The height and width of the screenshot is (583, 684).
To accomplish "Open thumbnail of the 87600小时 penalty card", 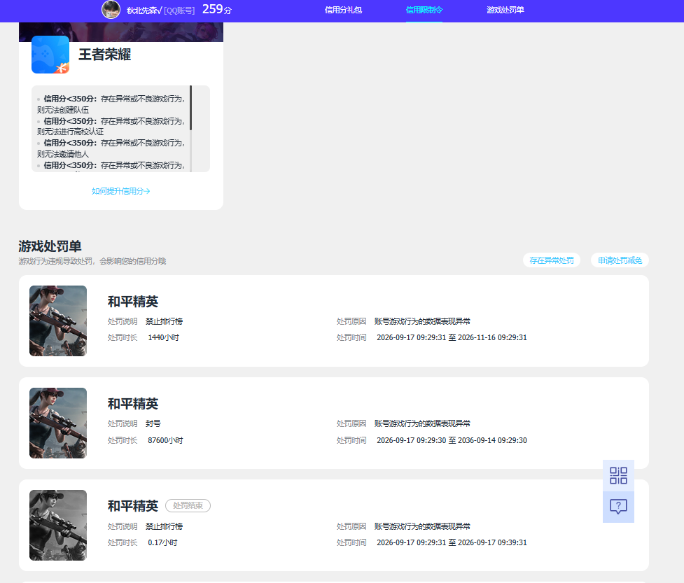I will pyautogui.click(x=58, y=423).
